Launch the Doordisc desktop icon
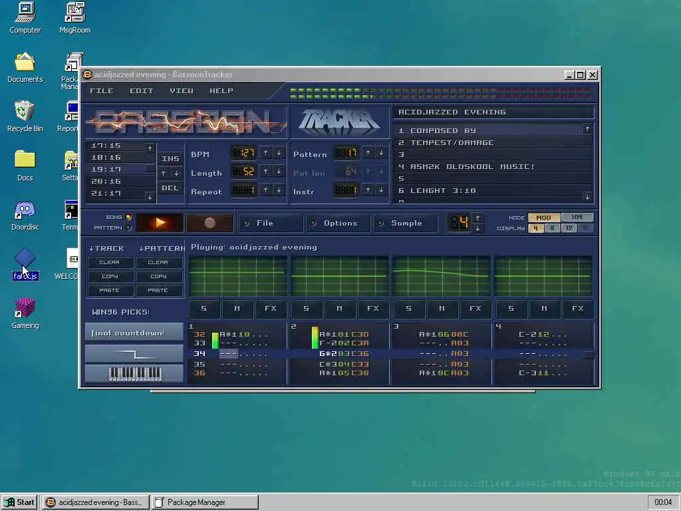The height and width of the screenshot is (511, 681). [25, 216]
